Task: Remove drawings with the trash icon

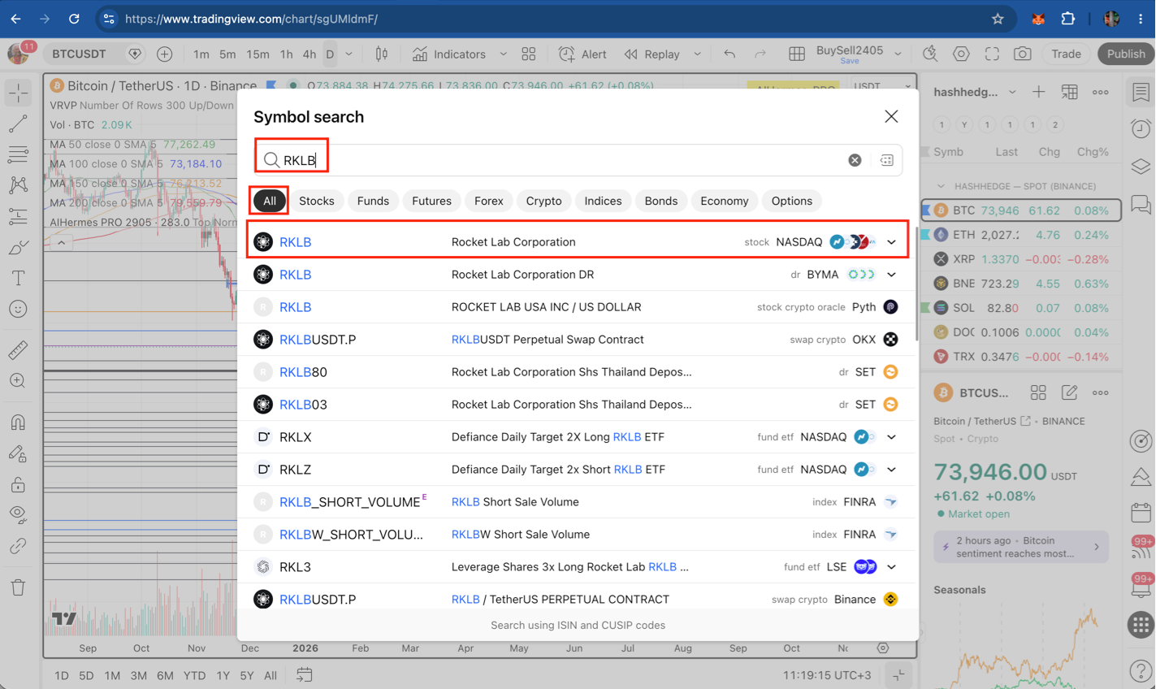Action: click(x=18, y=587)
